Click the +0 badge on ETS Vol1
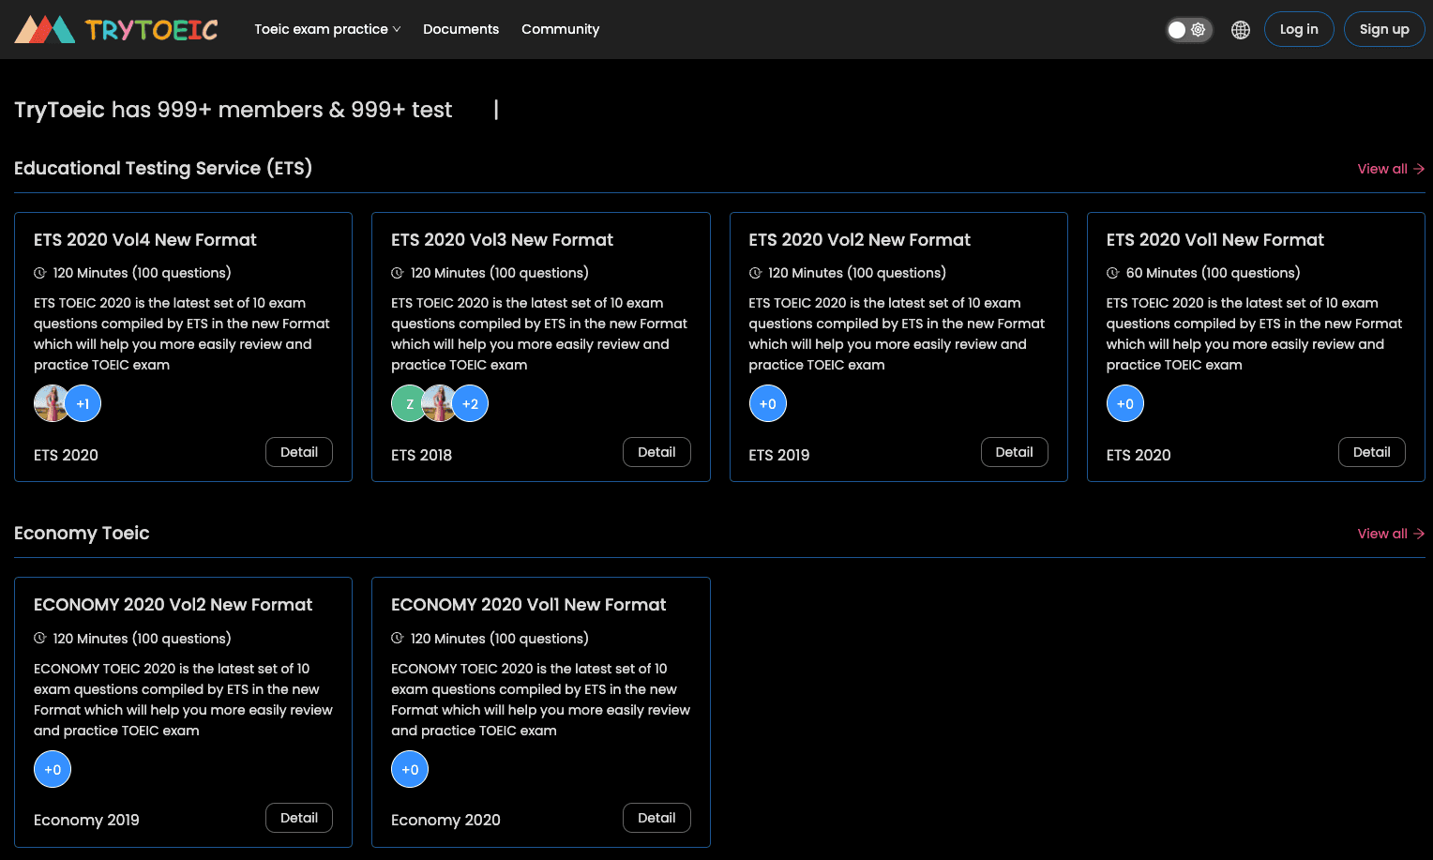Image resolution: width=1433 pixels, height=860 pixels. [1125, 404]
